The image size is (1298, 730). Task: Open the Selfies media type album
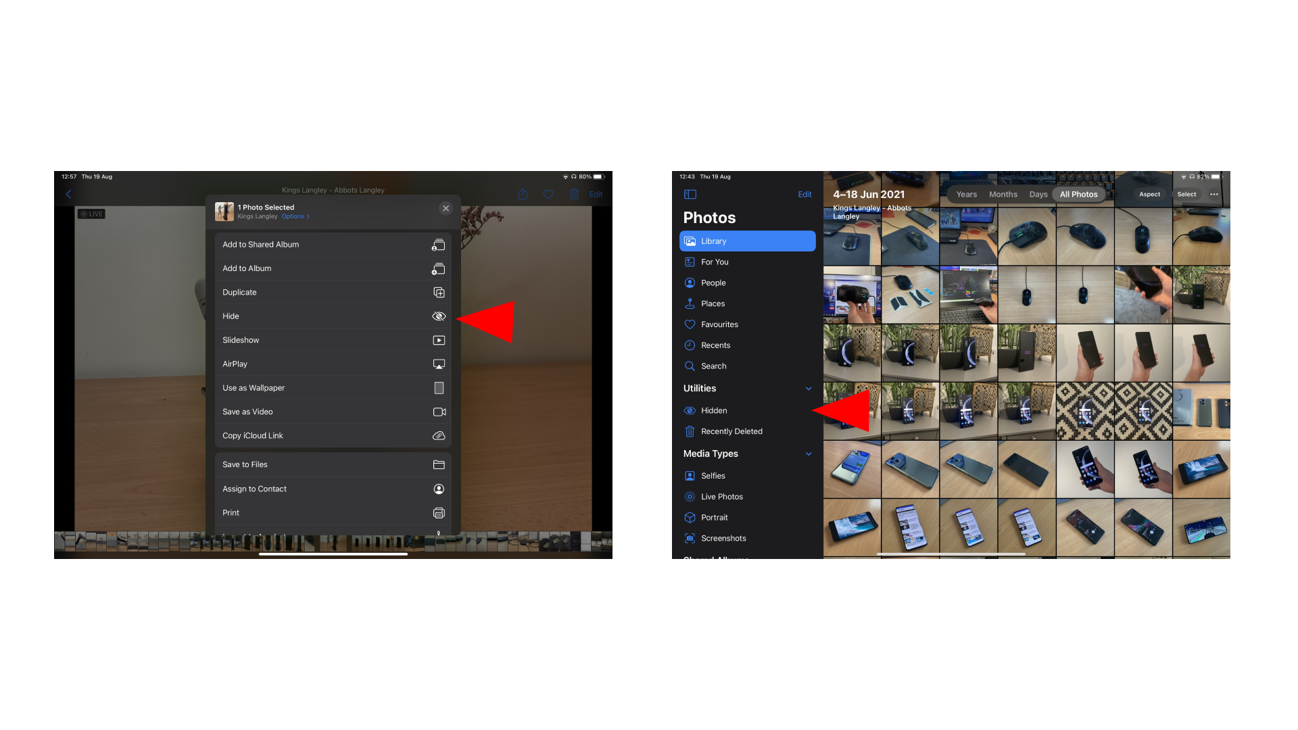pos(713,476)
